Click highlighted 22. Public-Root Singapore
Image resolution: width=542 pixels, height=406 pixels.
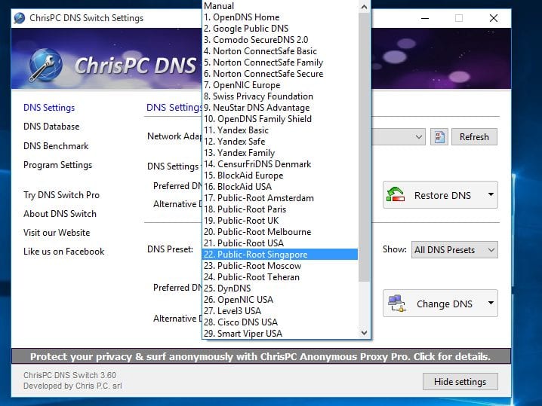tap(279, 255)
